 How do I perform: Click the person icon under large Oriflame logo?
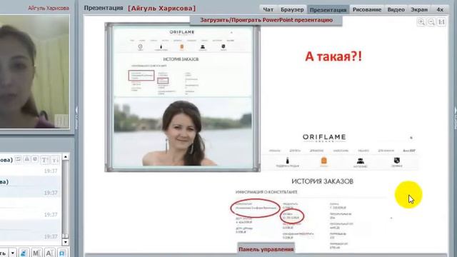click(361, 161)
